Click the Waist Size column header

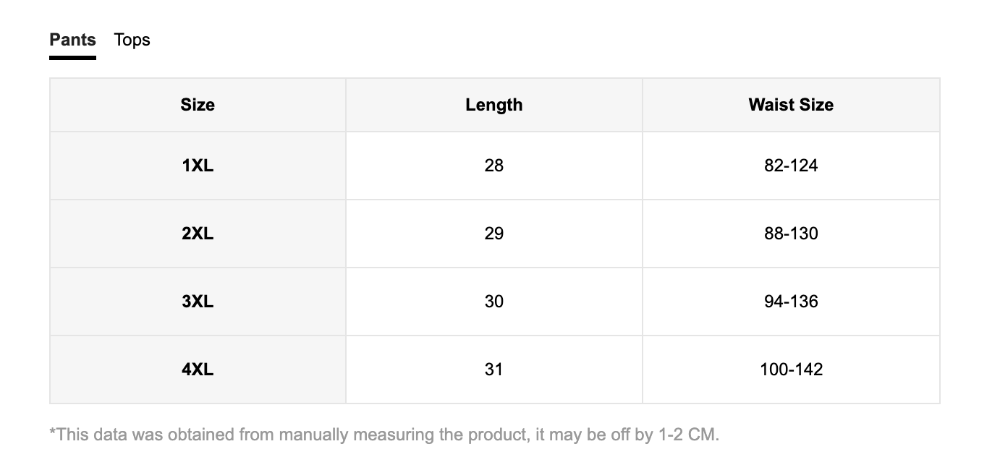point(791,105)
